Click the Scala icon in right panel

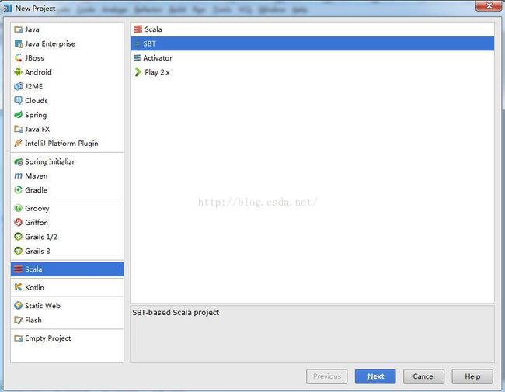138,29
